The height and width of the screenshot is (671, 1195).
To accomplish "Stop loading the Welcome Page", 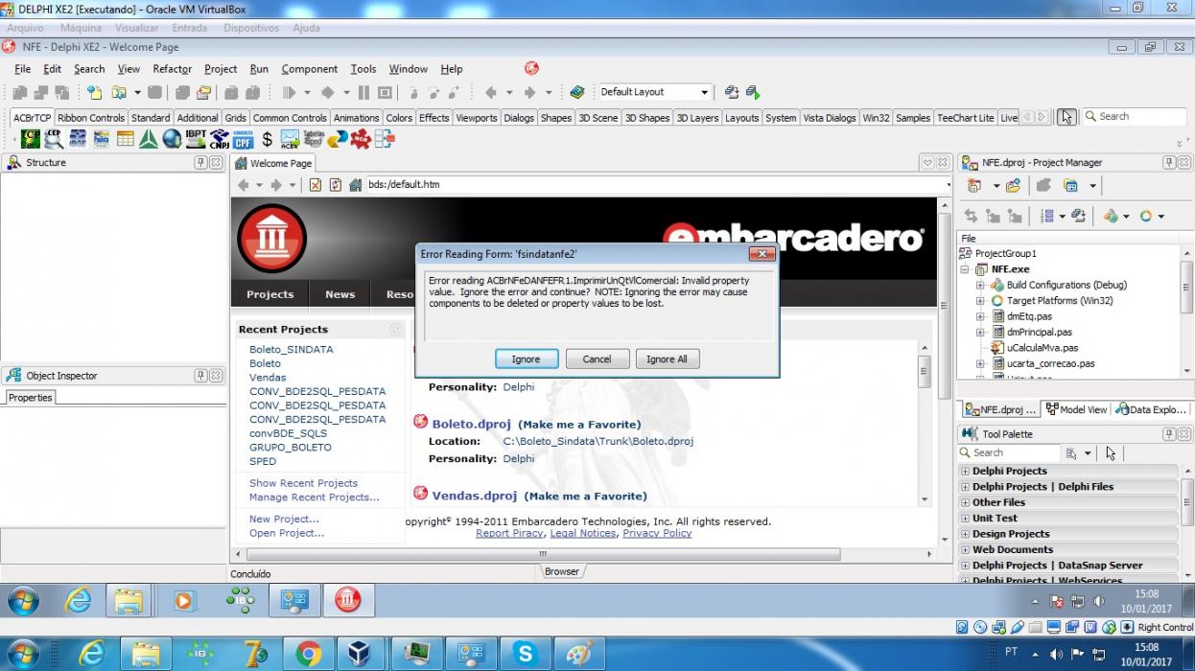I will click(315, 185).
